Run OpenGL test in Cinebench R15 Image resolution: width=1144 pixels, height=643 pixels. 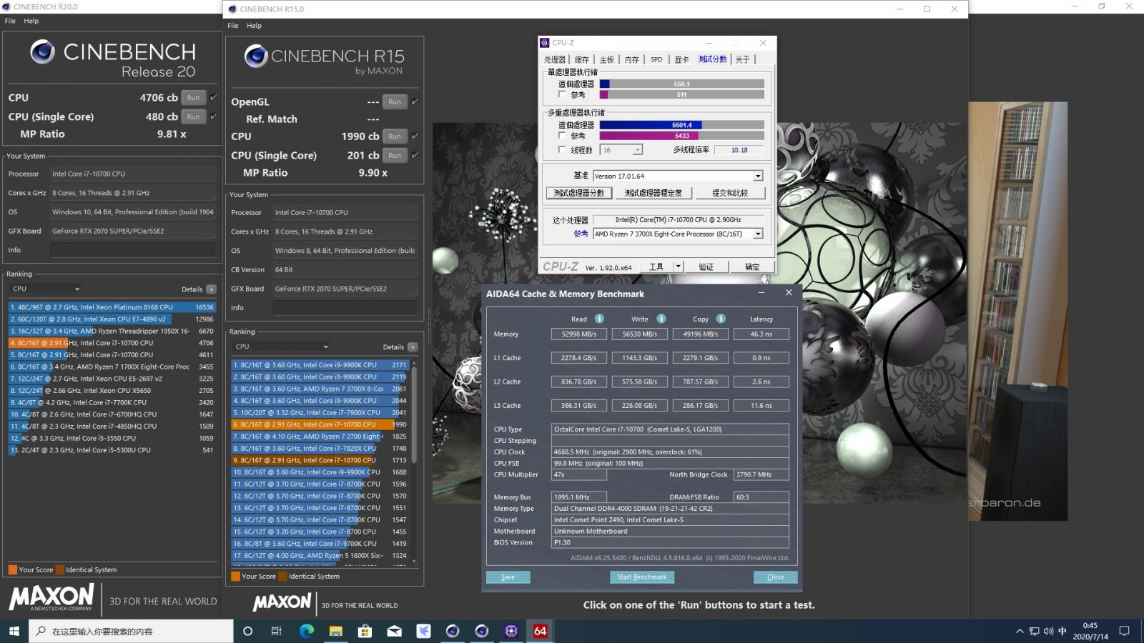pos(395,102)
